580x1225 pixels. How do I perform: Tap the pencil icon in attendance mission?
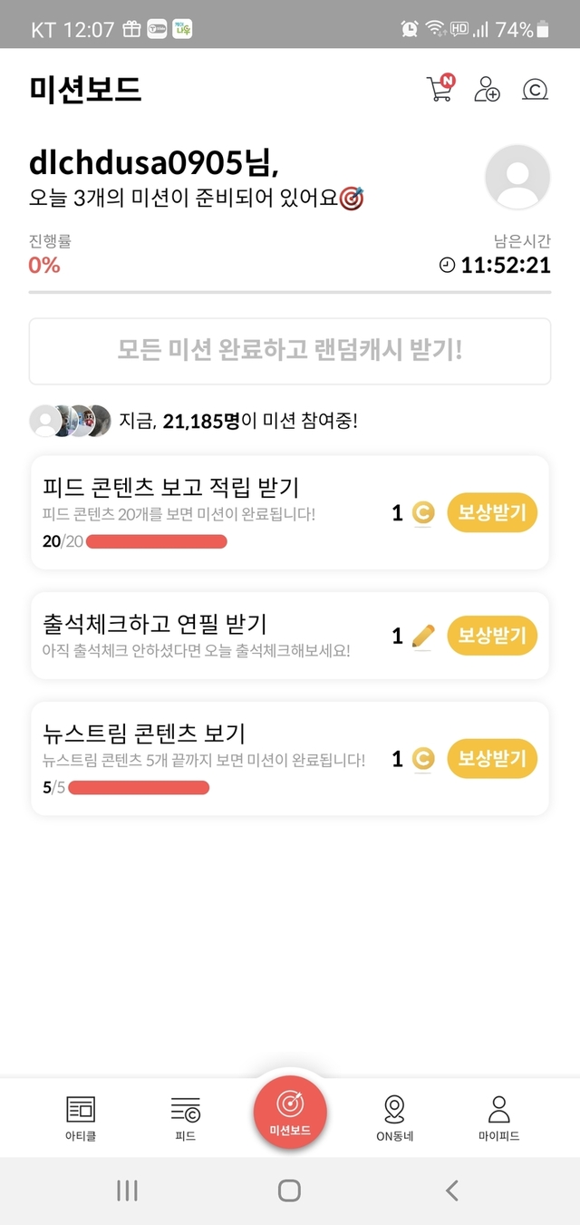(x=422, y=637)
